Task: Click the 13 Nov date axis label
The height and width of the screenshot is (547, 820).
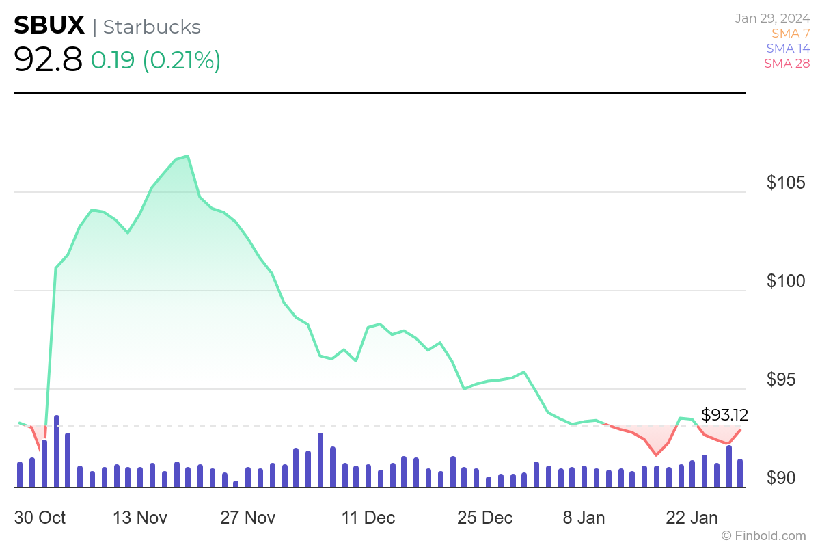Action: [x=140, y=518]
